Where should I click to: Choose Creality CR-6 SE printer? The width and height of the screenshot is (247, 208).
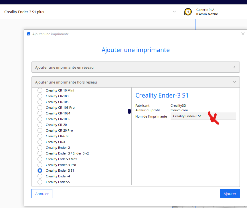pos(40,136)
